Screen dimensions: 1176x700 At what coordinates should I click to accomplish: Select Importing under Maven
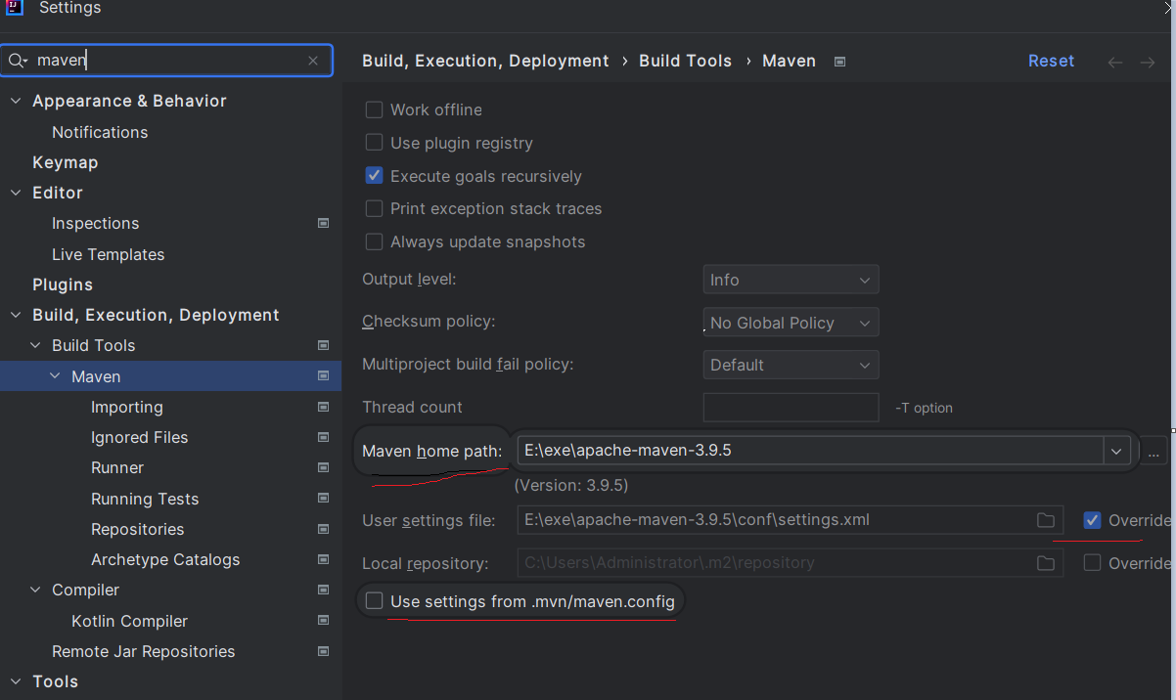pos(127,407)
